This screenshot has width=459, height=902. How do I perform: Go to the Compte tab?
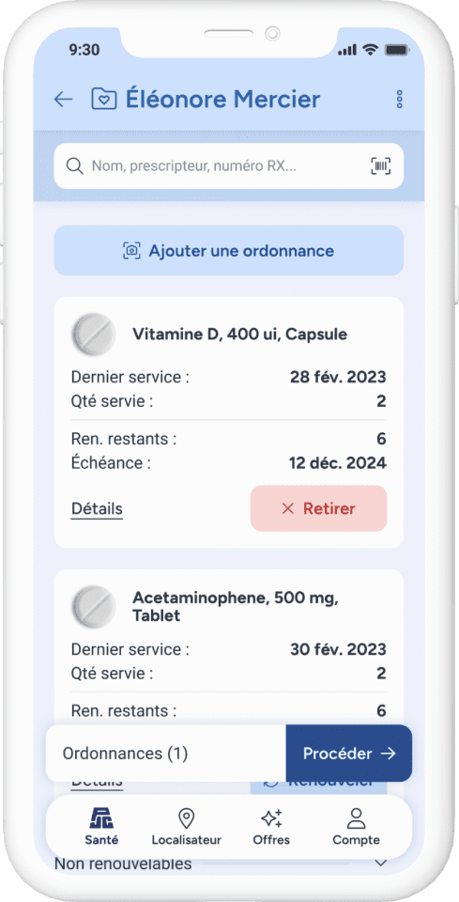[x=356, y=827]
